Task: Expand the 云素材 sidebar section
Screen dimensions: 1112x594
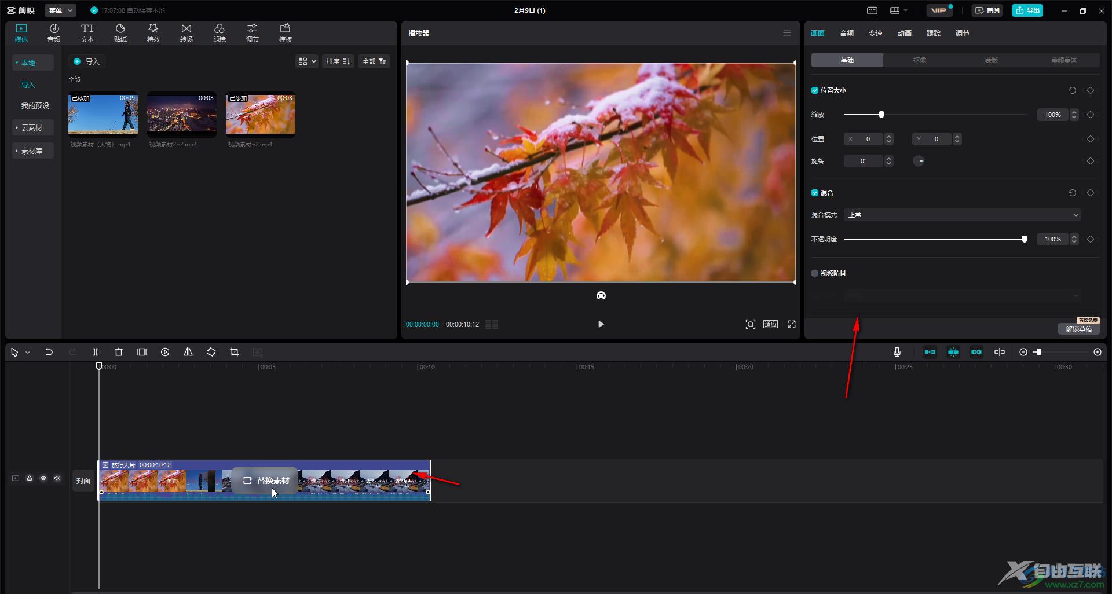Action: [32, 127]
